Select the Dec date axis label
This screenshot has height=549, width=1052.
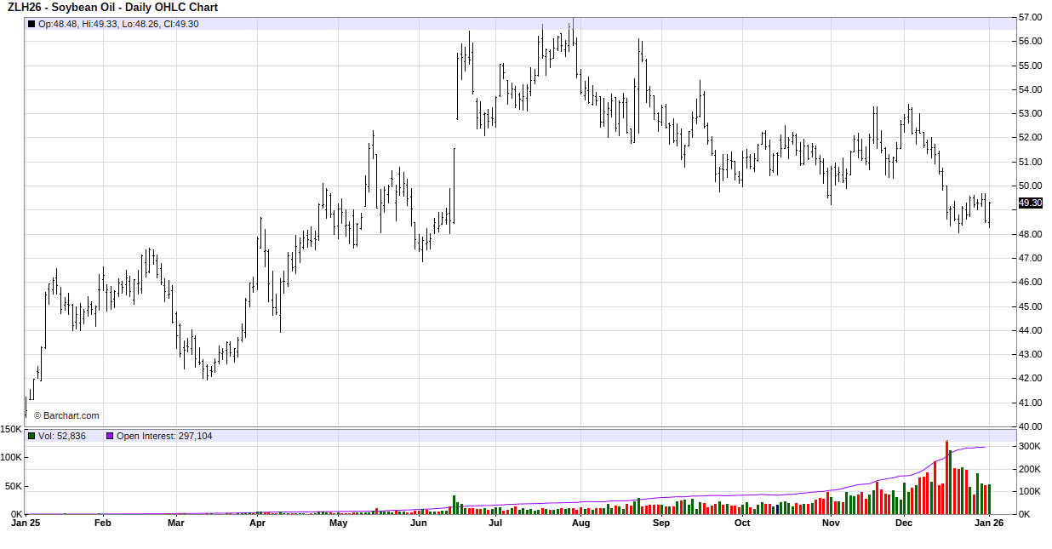pos(904,523)
